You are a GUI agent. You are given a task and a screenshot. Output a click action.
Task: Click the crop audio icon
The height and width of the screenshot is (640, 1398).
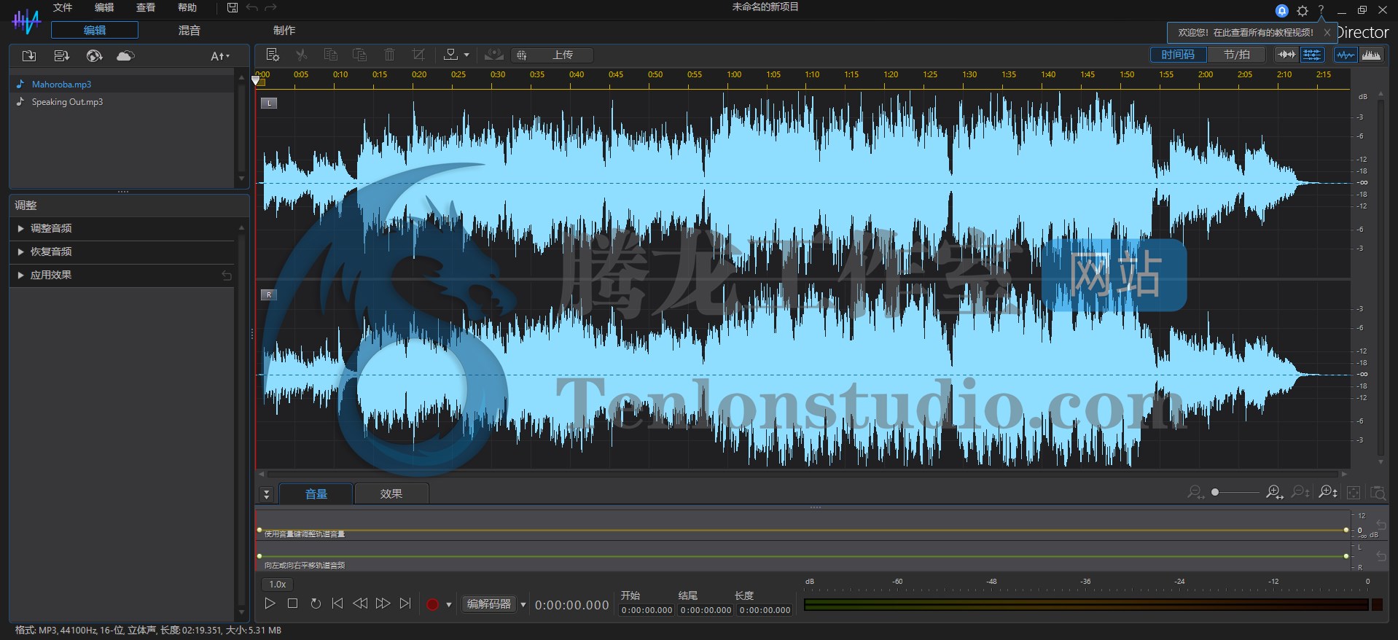click(418, 55)
